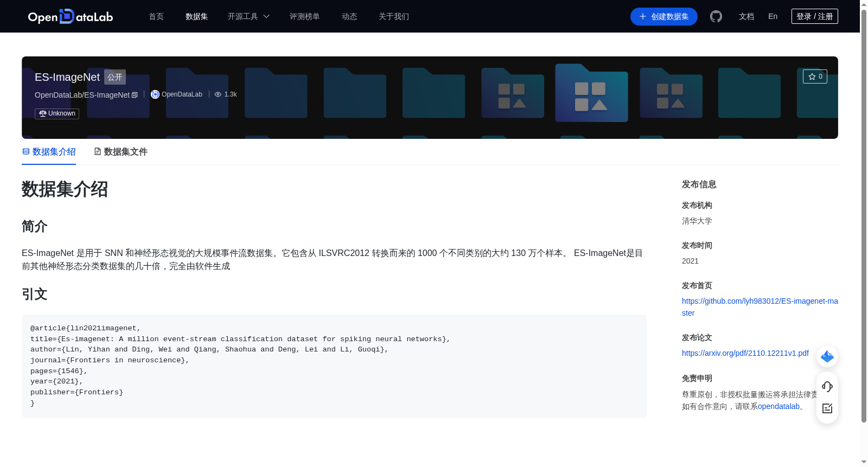The width and height of the screenshot is (868, 467).
Task: Open the 评测榜单 menu item
Action: [x=305, y=16]
